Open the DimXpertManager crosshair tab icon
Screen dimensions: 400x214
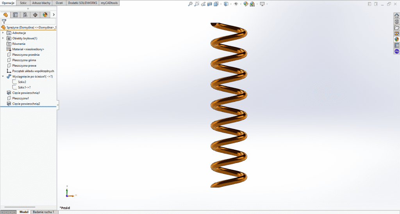pyautogui.click(x=35, y=15)
